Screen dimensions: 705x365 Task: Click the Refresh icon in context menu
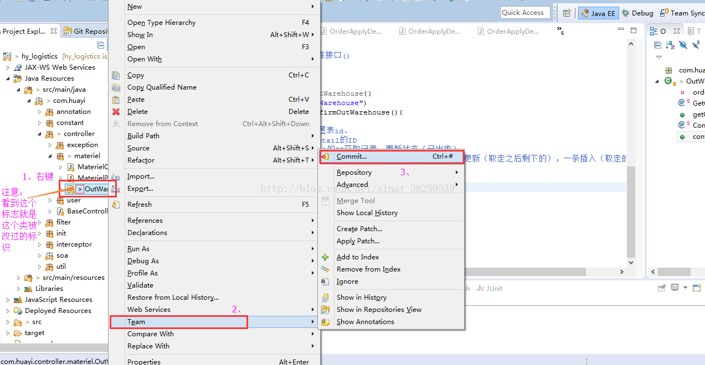point(116,205)
